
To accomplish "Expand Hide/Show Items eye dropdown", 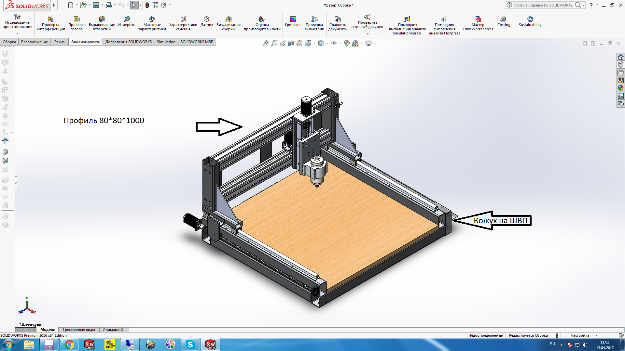I will click(x=340, y=43).
